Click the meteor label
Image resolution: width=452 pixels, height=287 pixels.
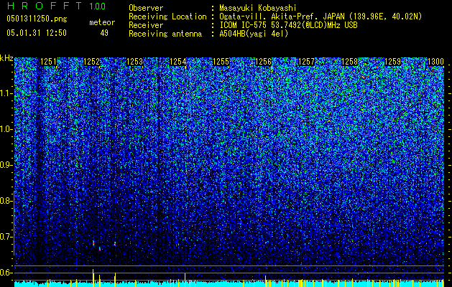click(102, 22)
